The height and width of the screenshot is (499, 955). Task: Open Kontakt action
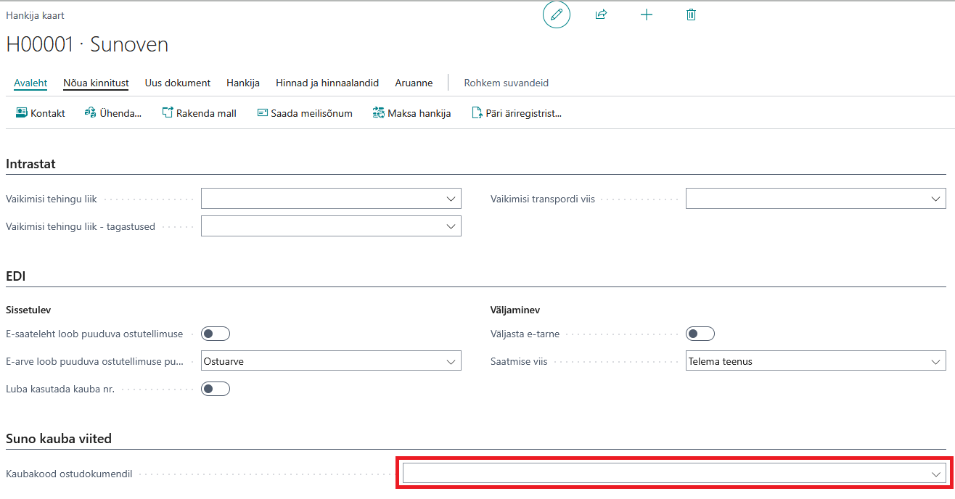coord(41,113)
